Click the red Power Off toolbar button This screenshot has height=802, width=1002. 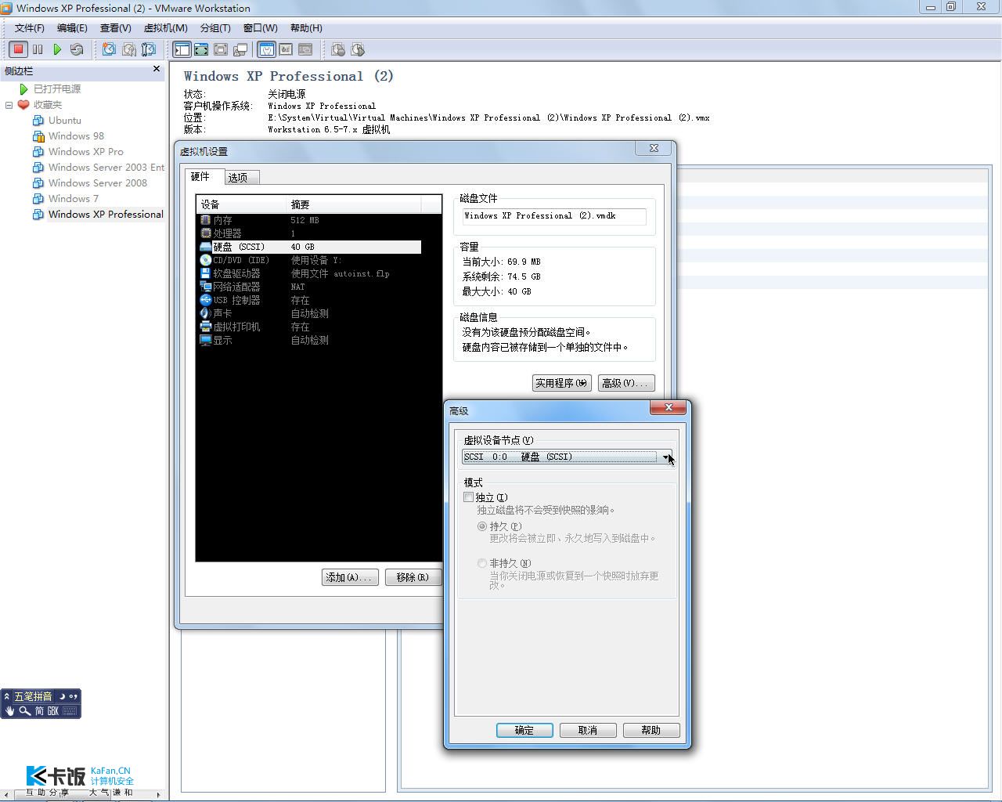click(18, 49)
